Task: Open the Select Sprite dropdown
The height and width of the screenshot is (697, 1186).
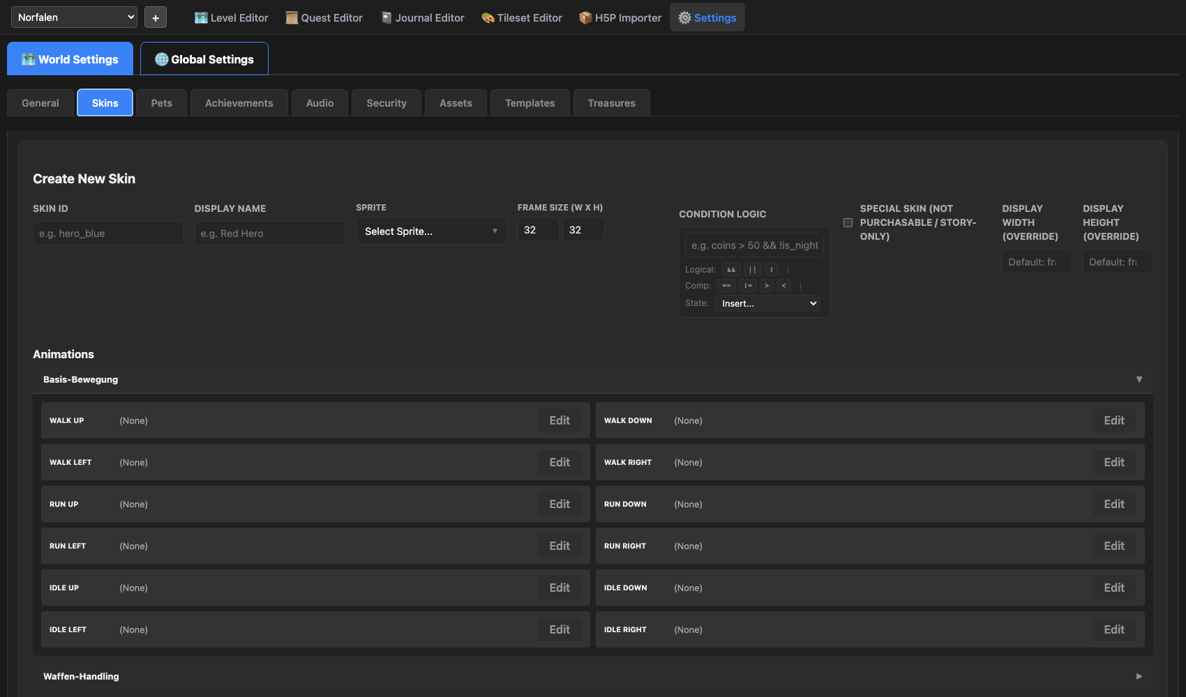Action: click(x=430, y=231)
